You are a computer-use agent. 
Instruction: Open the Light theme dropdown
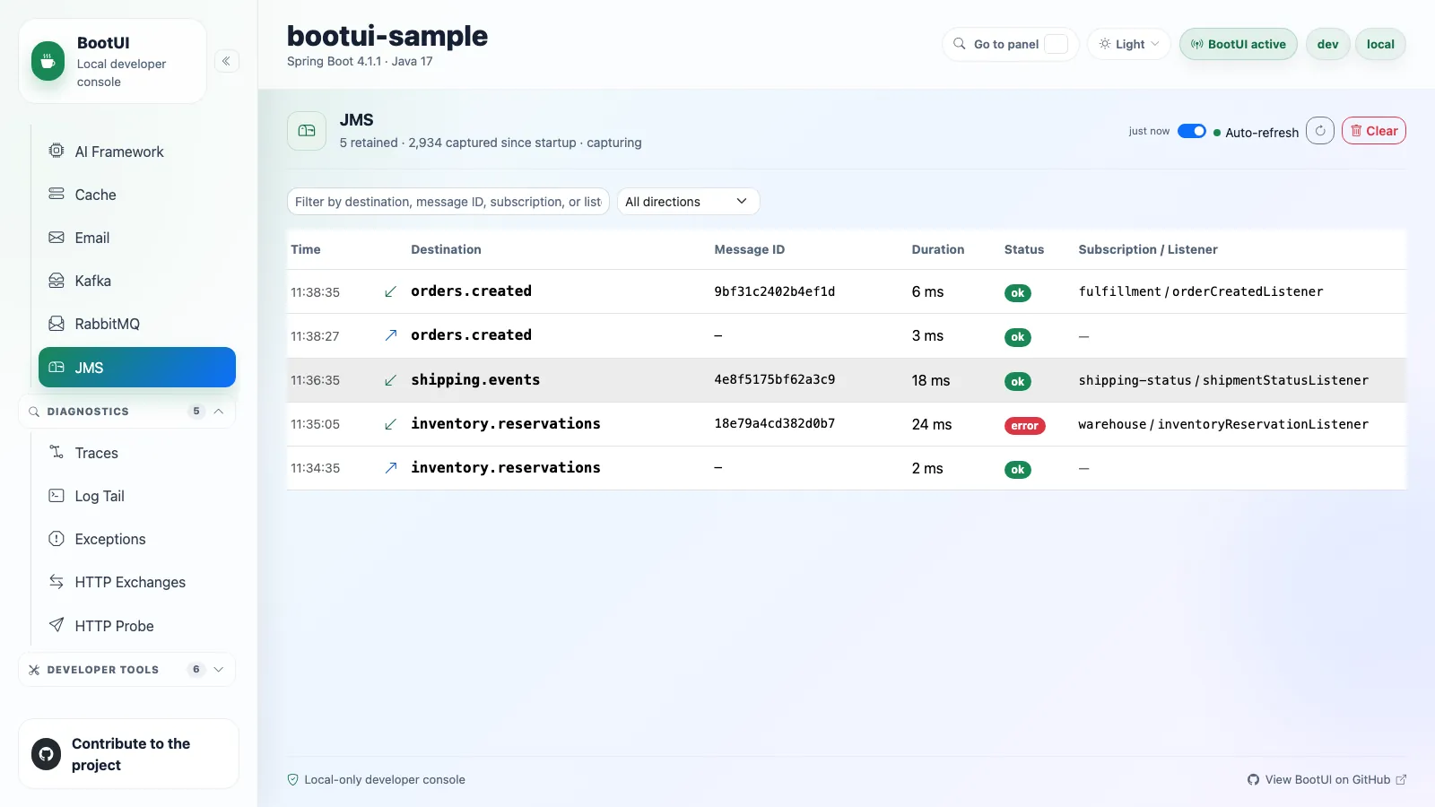[1129, 44]
